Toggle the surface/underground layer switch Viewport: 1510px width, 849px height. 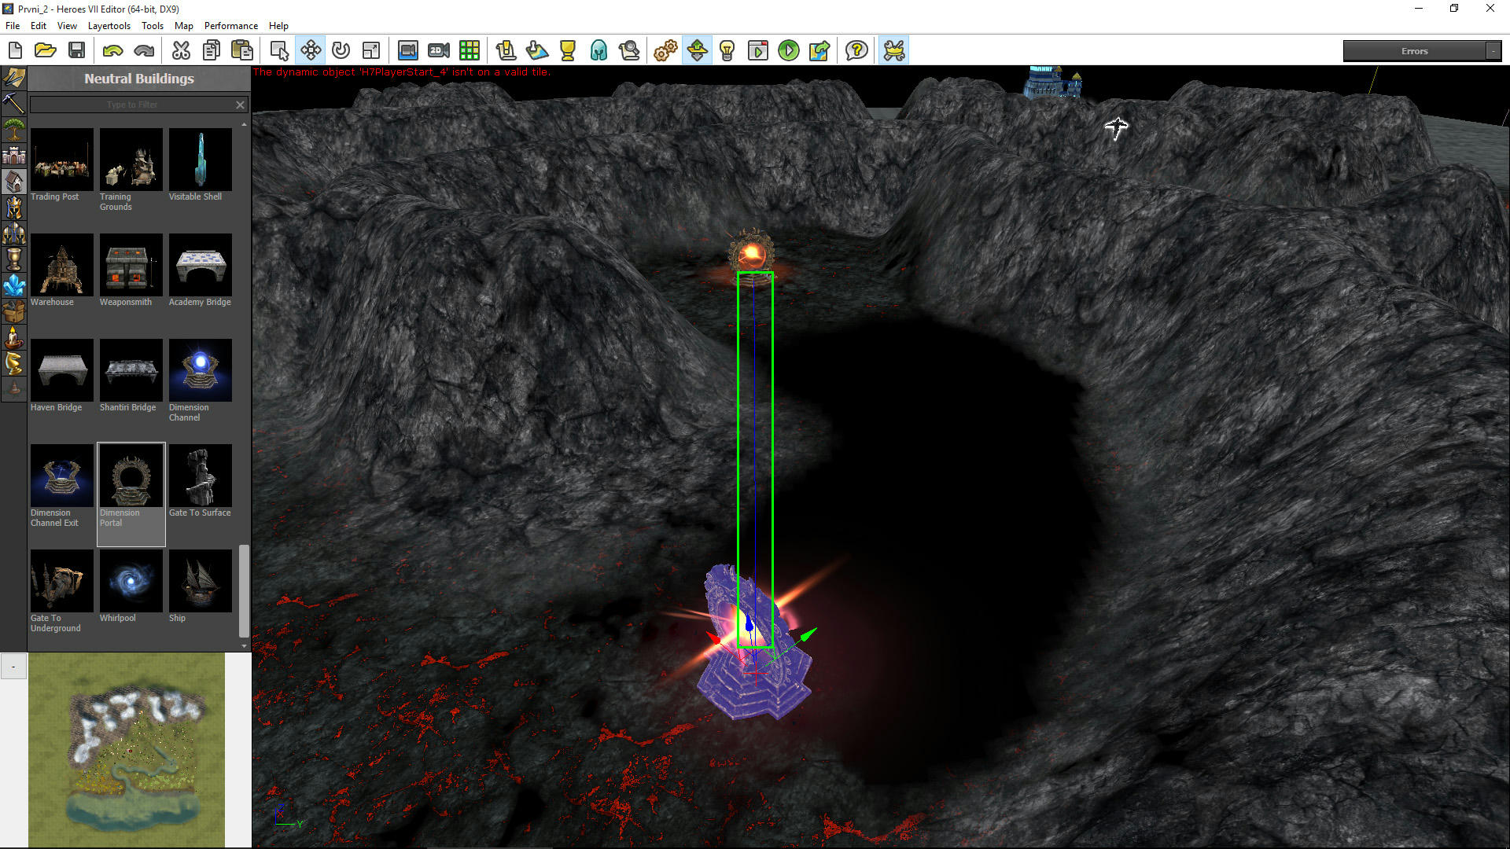697,51
